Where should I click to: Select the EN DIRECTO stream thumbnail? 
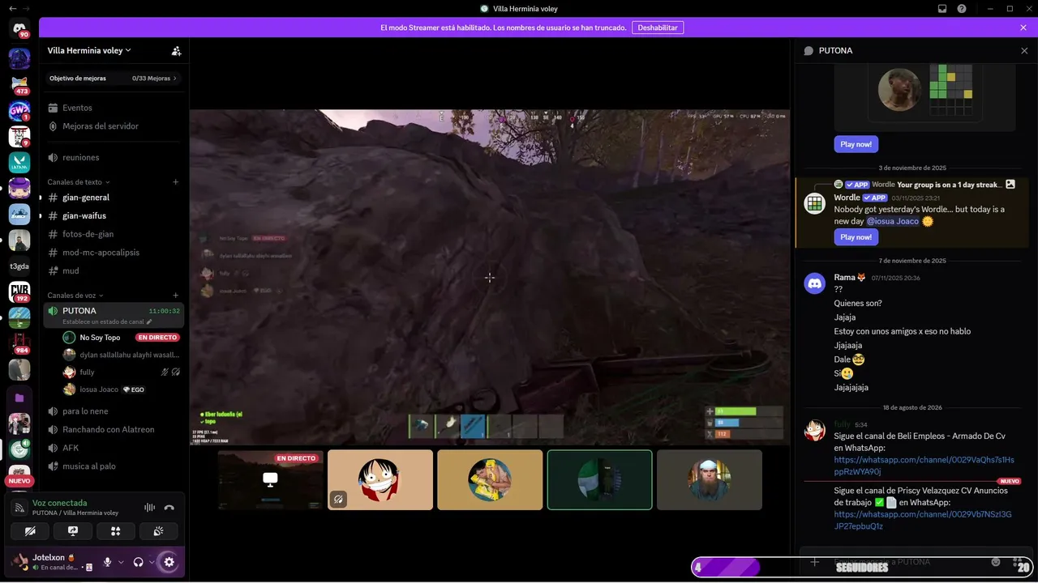point(271,480)
